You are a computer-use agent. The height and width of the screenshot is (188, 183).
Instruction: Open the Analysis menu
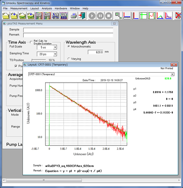[47, 8]
